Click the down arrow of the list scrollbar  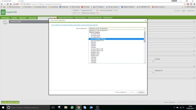(145, 62)
